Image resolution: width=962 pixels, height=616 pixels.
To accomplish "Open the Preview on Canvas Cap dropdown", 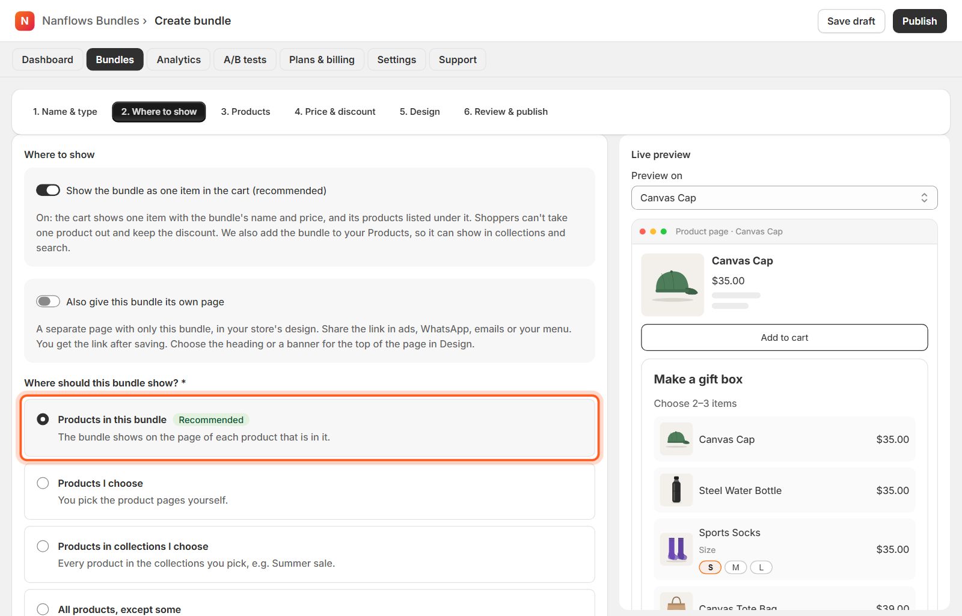I will click(x=784, y=198).
